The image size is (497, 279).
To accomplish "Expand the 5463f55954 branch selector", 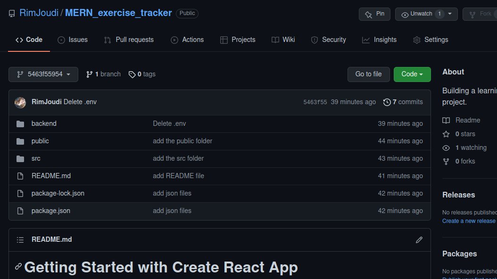I will coord(43,74).
